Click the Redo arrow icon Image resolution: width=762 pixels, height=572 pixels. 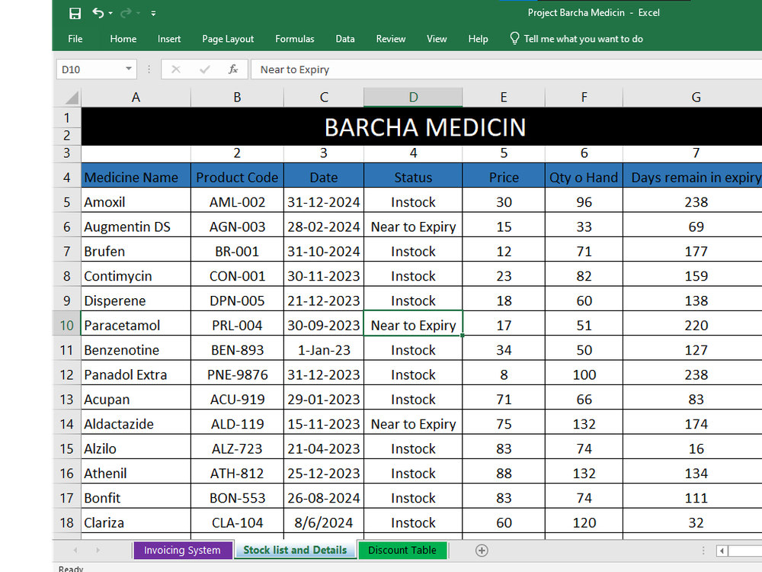click(126, 13)
